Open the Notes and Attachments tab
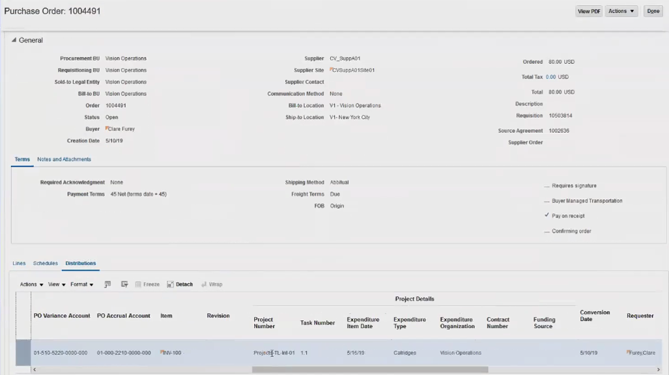The height and width of the screenshot is (375, 669). click(63, 158)
